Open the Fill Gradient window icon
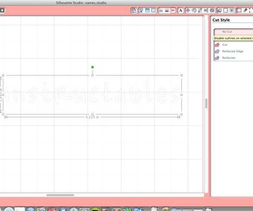The height and width of the screenshot is (211, 253). pos(147,10)
